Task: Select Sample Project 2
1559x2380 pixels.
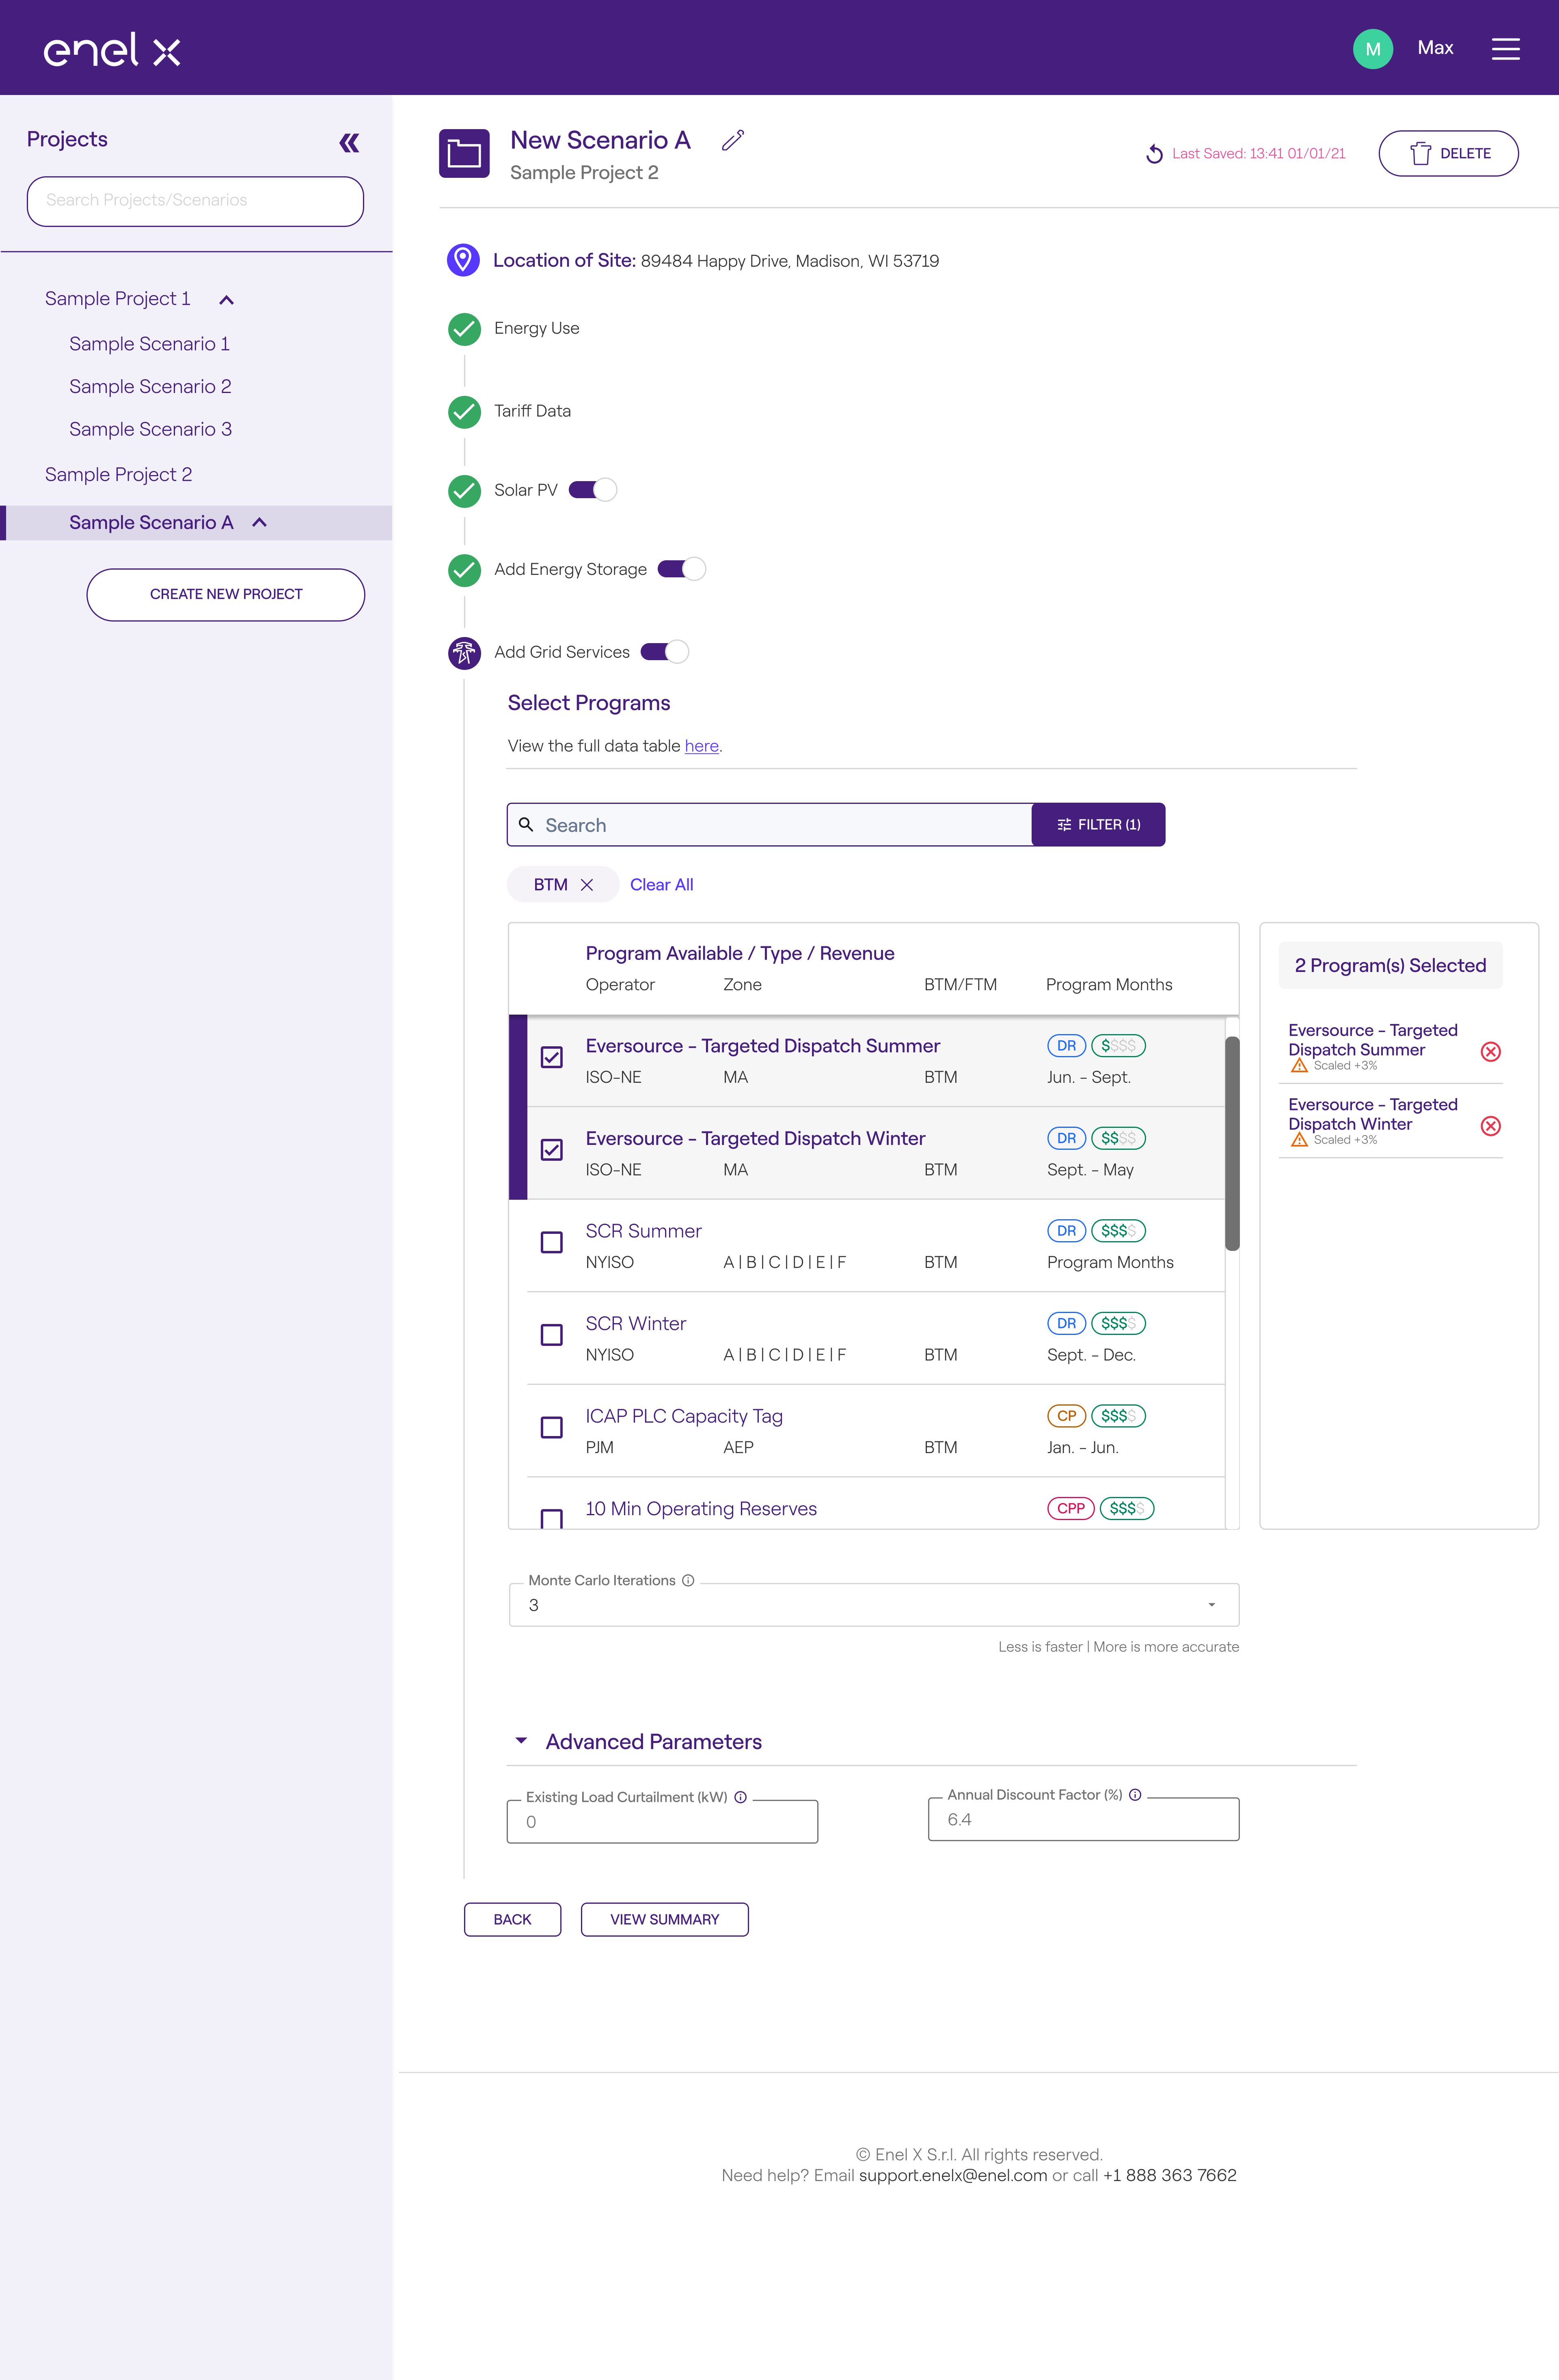Action: (118, 475)
